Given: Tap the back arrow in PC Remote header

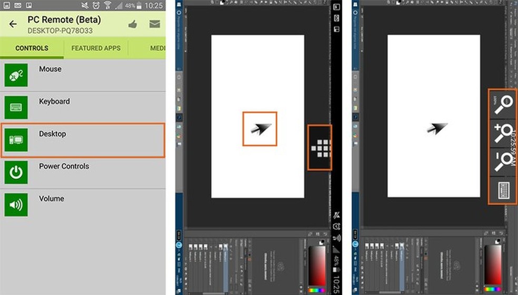Looking at the screenshot, I should (x=13, y=24).
